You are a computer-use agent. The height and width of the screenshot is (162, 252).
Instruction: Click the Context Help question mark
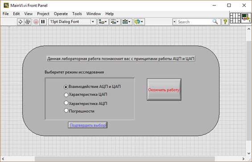click(225, 22)
